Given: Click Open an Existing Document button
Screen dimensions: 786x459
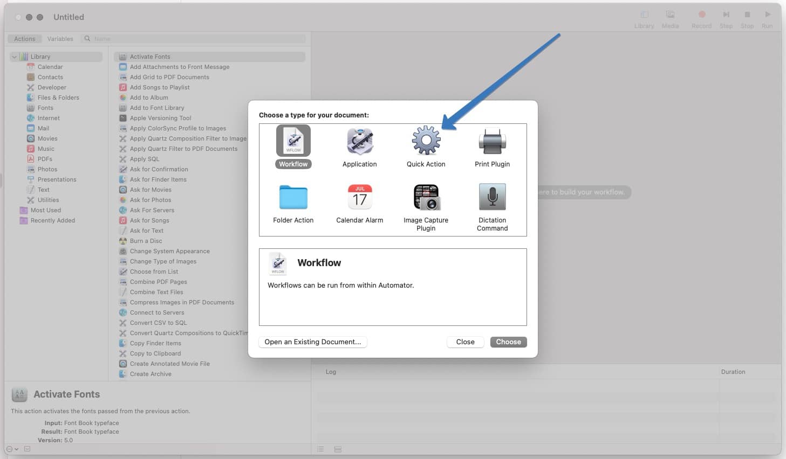Looking at the screenshot, I should (x=313, y=342).
